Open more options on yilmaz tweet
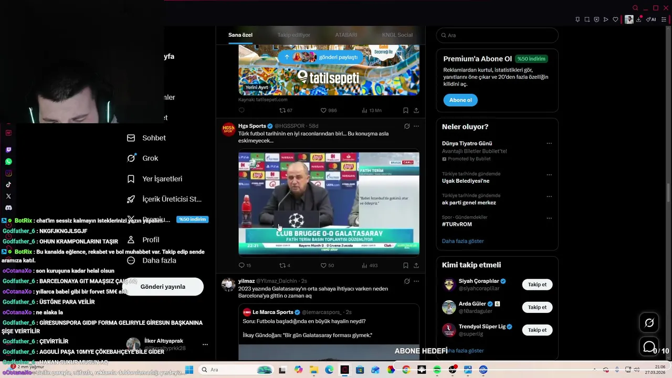 416,281
